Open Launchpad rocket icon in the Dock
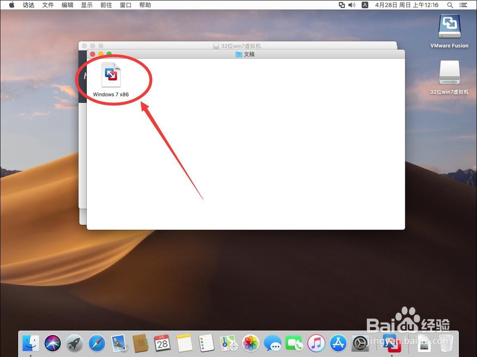 [x=74, y=343]
